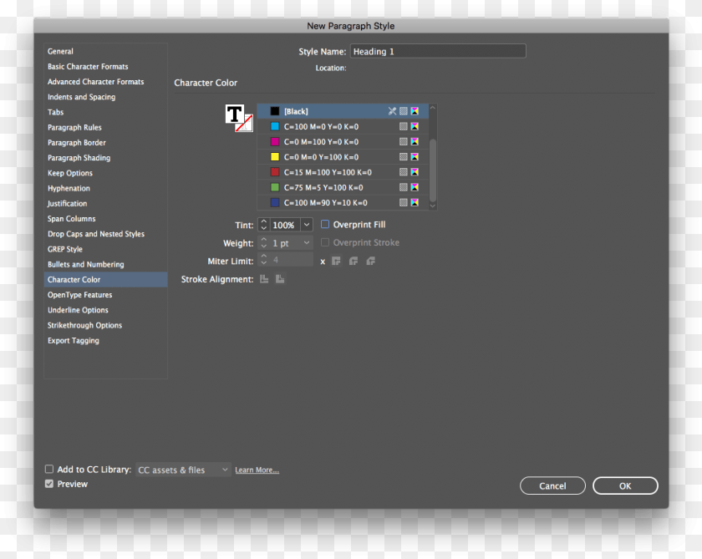Choose the Bevel Join icon
Screen dimensions: 702x559
[x=370, y=261]
